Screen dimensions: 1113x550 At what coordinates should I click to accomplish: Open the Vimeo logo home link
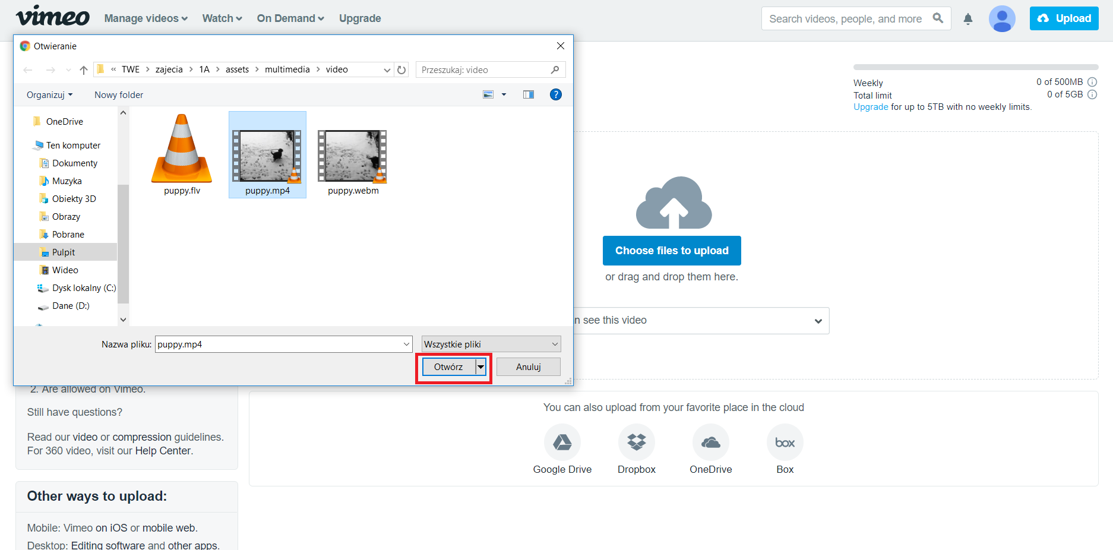(53, 16)
